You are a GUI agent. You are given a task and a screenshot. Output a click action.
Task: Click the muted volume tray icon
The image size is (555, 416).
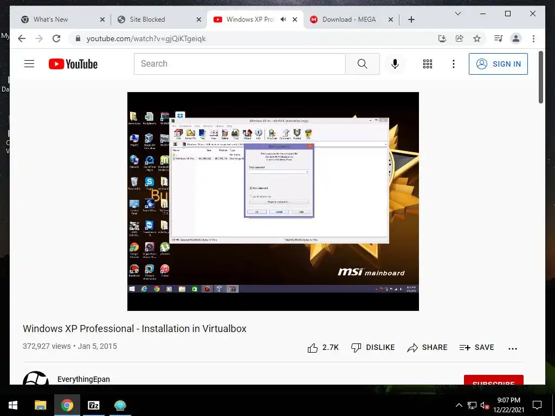pyautogui.click(x=485, y=405)
